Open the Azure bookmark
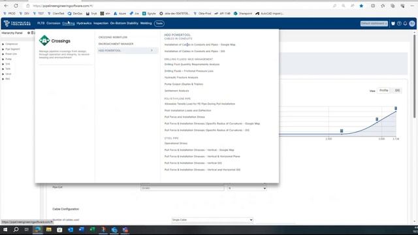The image size is (418, 235). click(120, 13)
